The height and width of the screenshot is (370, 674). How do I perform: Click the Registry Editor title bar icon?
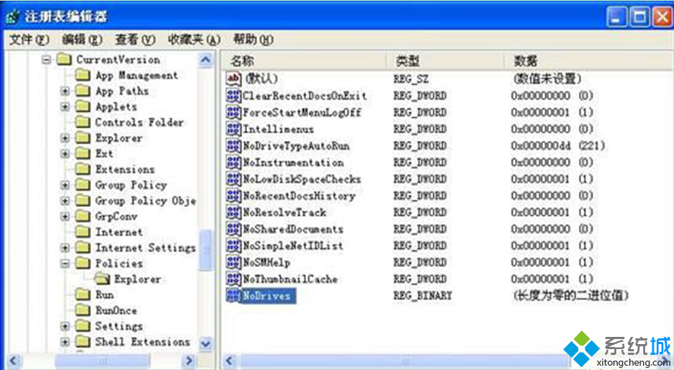pyautogui.click(x=12, y=16)
